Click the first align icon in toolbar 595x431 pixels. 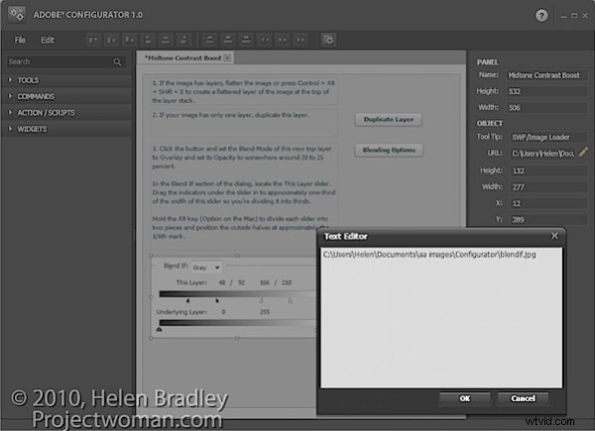coord(93,40)
